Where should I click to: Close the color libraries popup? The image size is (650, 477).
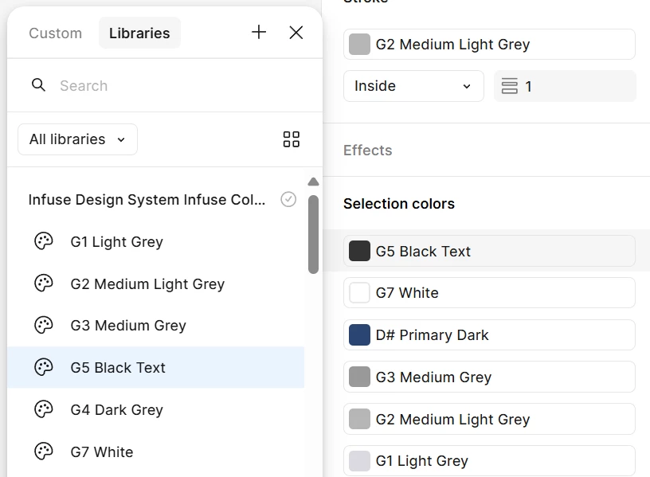[x=296, y=33]
